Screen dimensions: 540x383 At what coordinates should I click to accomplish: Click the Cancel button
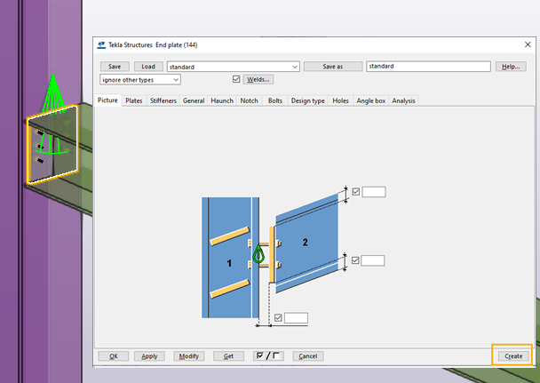point(308,356)
